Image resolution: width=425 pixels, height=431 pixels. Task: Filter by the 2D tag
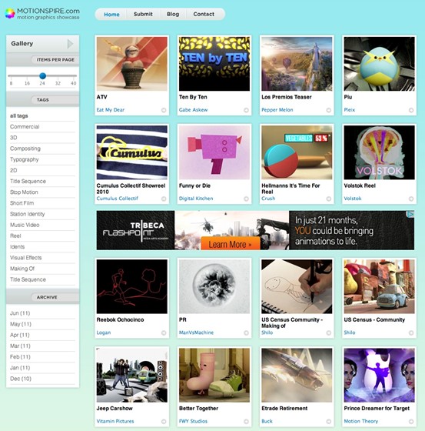click(x=14, y=170)
